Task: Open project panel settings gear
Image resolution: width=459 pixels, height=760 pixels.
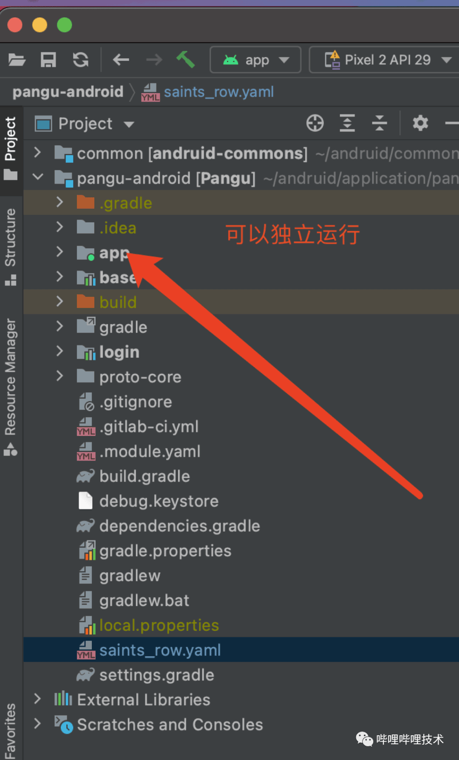Action: [x=420, y=123]
